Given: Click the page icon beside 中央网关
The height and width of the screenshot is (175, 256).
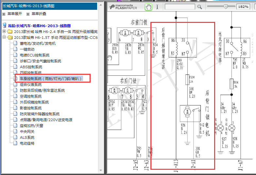Looking at the screenshot, I should [x=15, y=131].
